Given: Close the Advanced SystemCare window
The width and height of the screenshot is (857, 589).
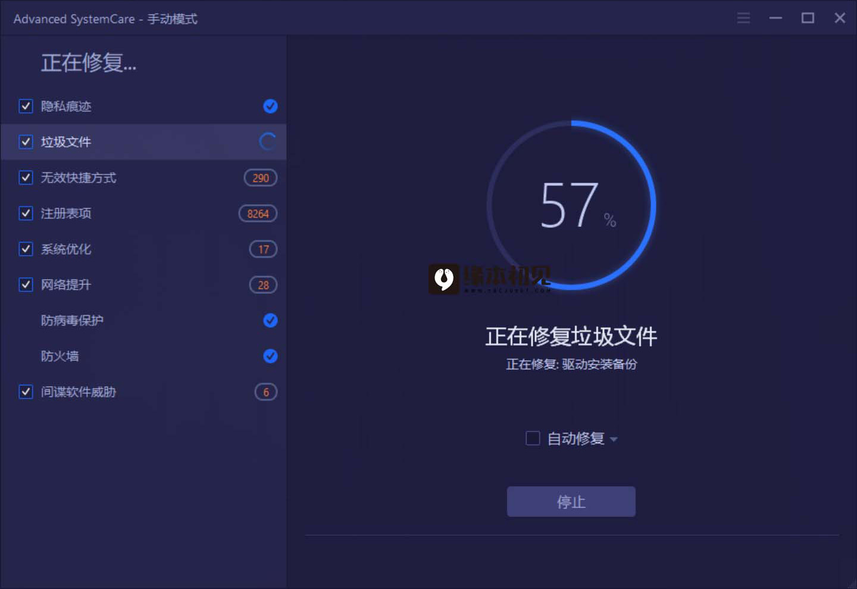Looking at the screenshot, I should (x=840, y=18).
